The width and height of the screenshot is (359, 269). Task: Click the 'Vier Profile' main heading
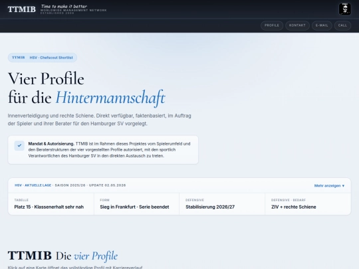point(46,79)
